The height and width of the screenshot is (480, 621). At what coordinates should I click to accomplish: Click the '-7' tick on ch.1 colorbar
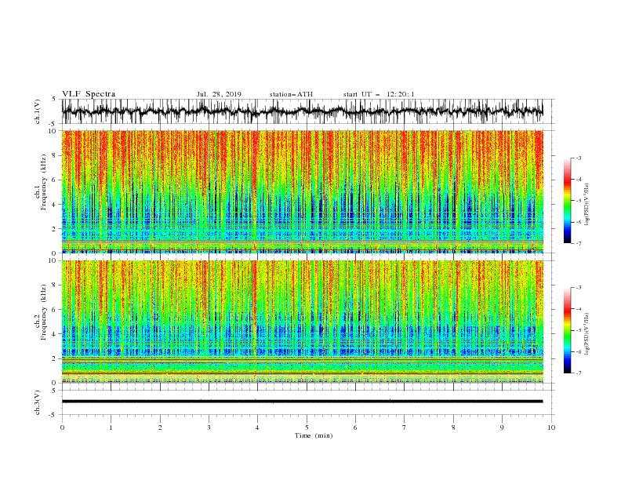578,244
